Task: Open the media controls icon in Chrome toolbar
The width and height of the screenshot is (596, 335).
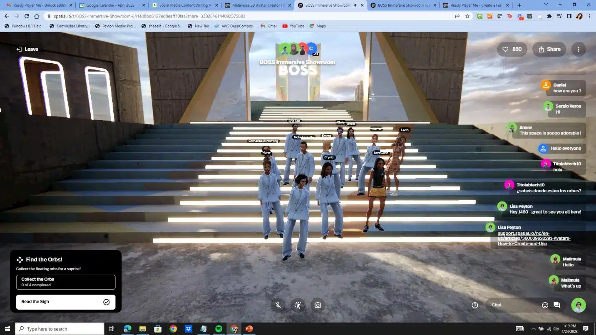Action: [559, 16]
